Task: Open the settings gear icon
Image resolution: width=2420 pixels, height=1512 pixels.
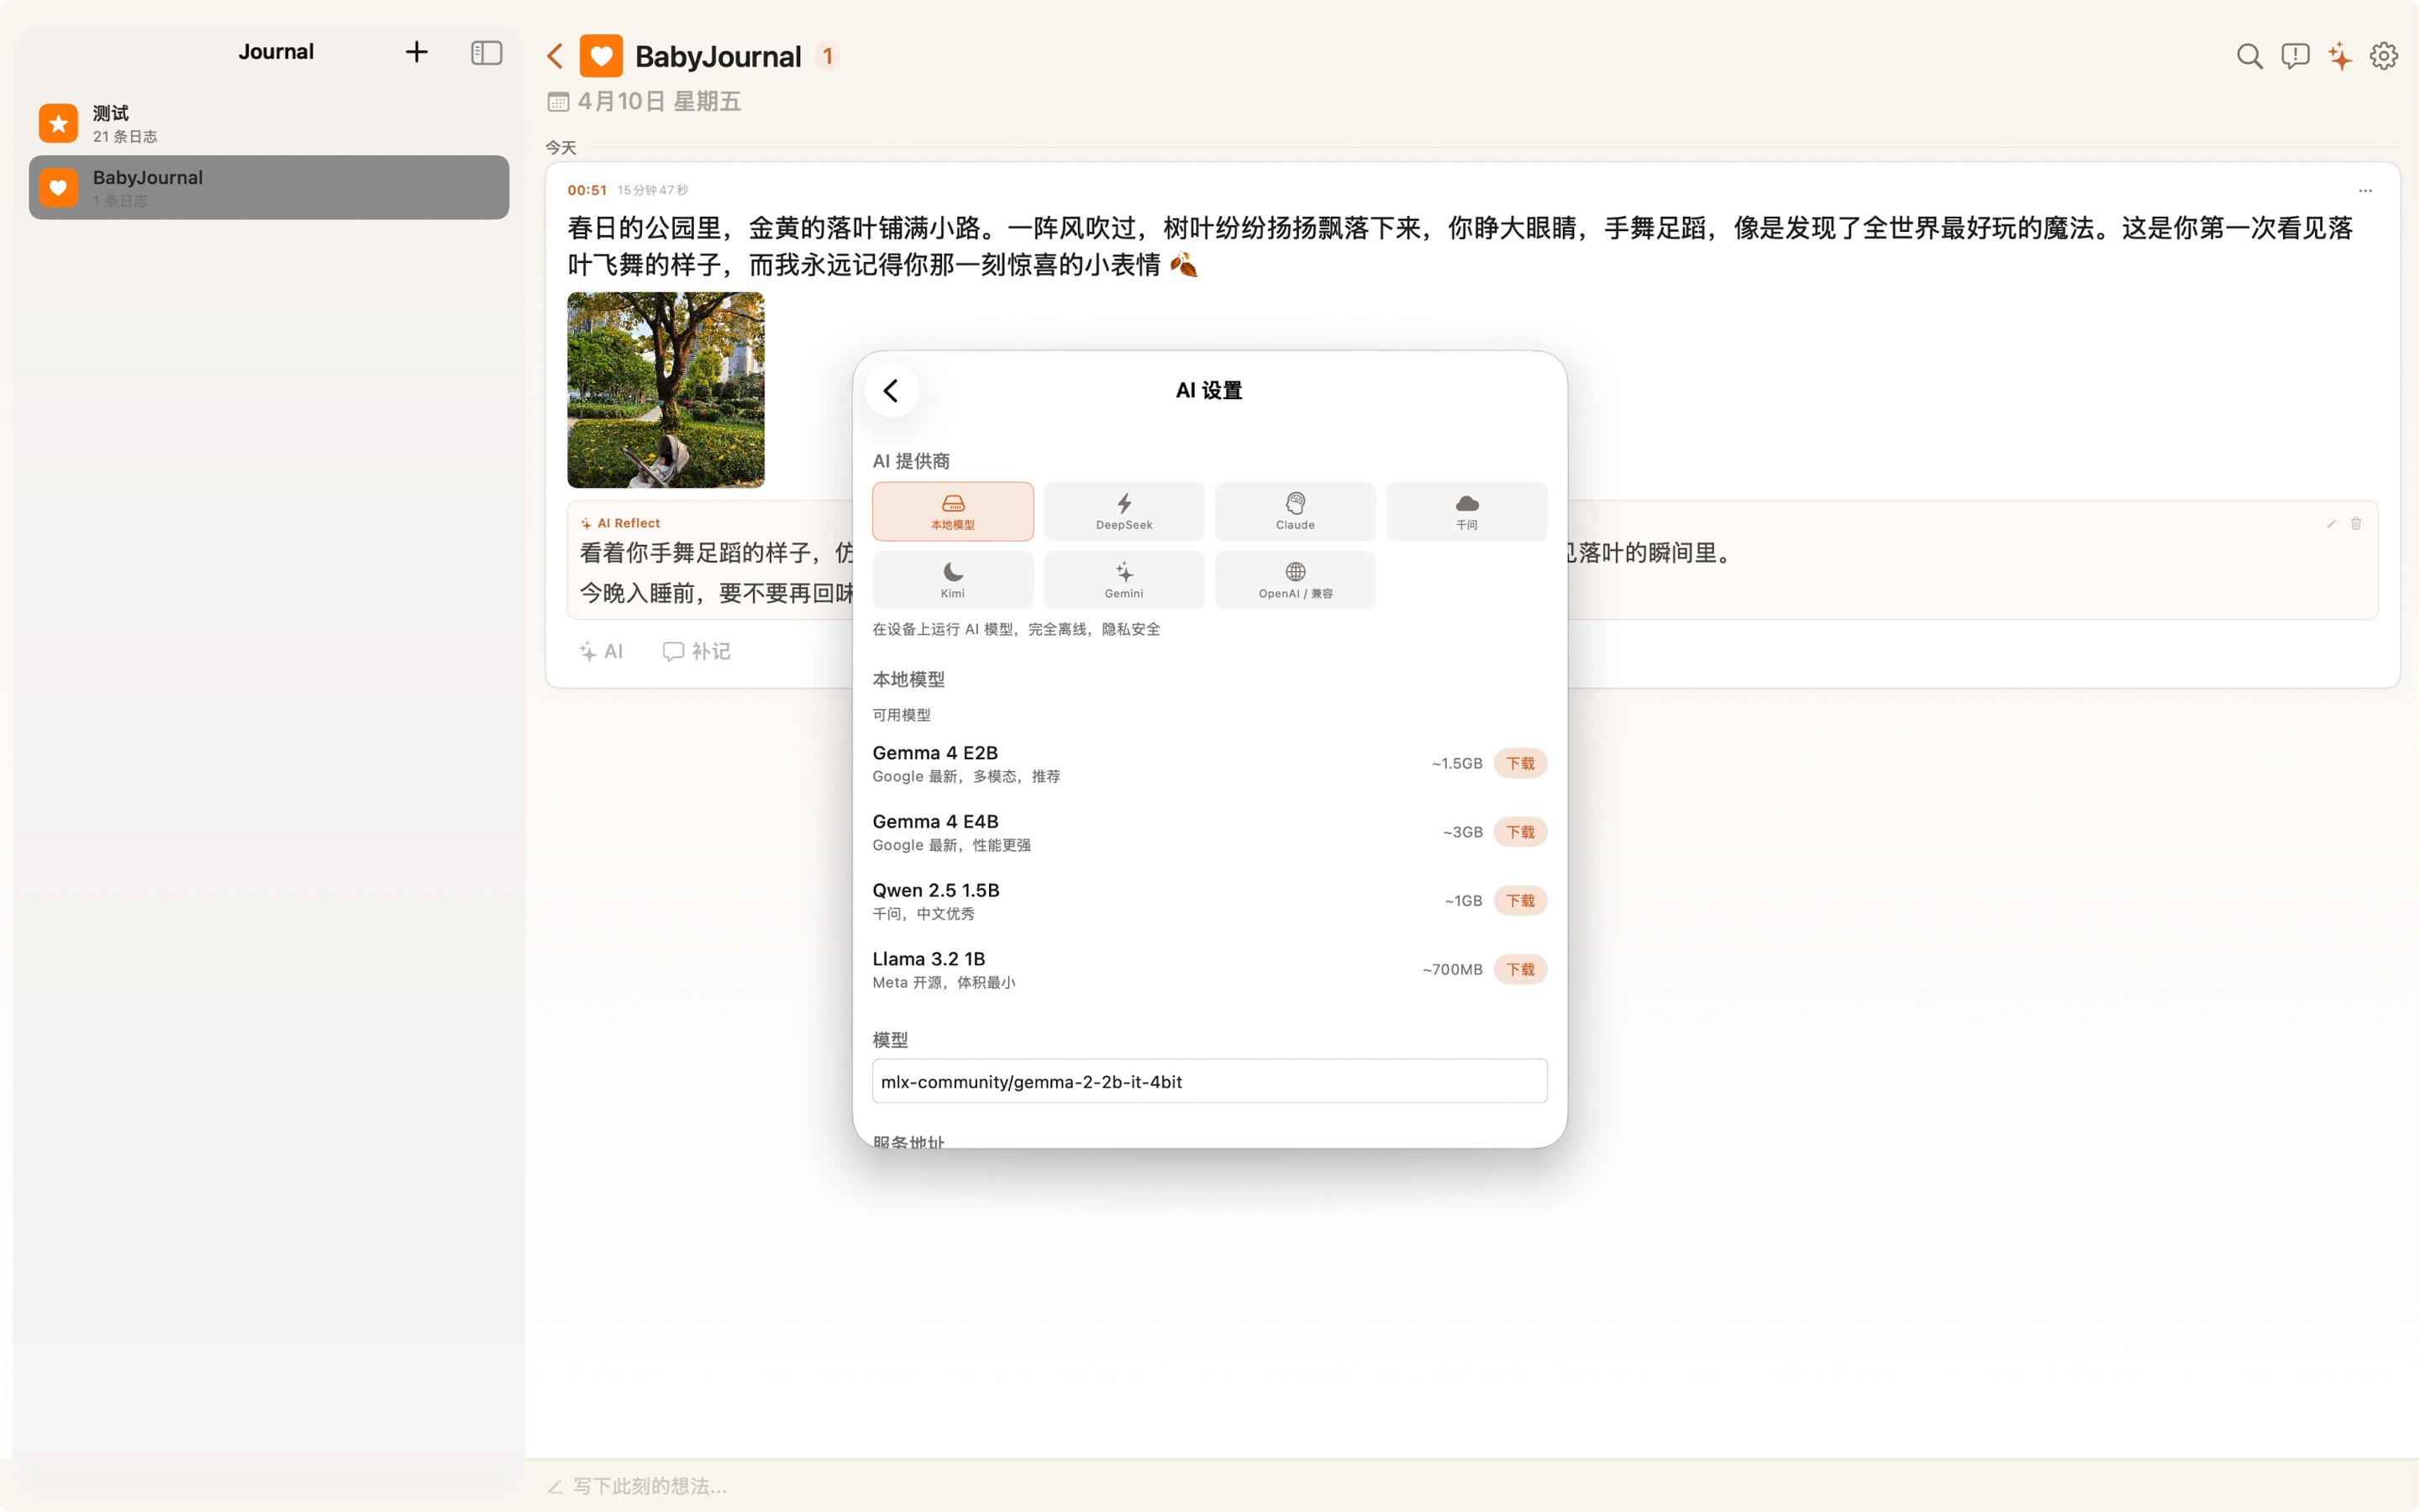Action: click(x=2384, y=56)
